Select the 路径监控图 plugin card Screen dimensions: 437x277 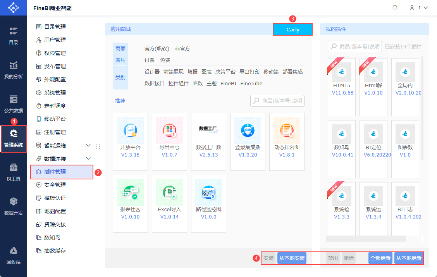click(208, 204)
